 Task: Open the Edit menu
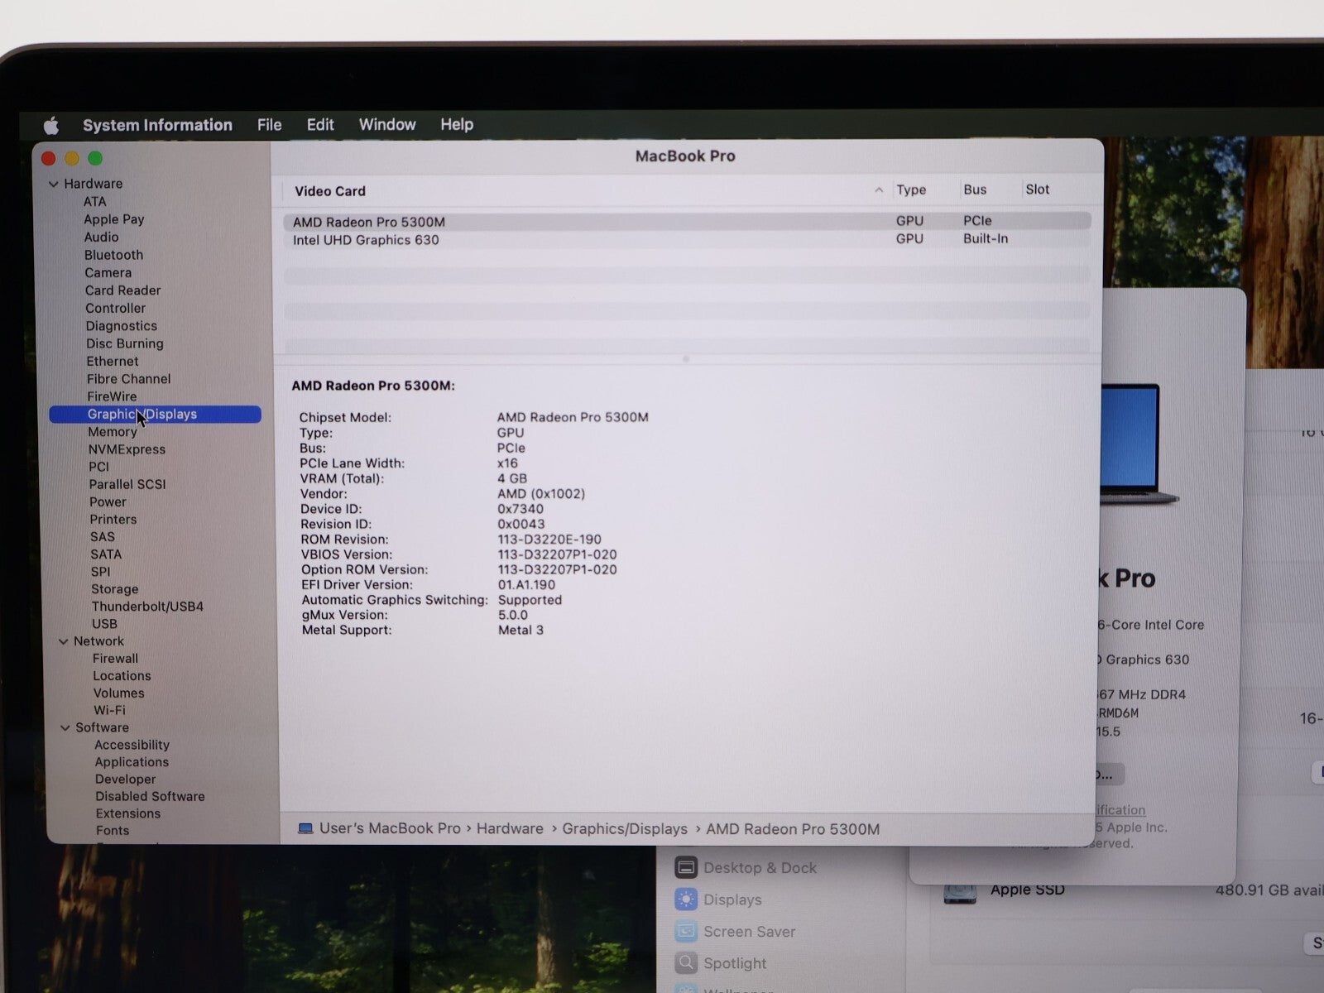[320, 125]
